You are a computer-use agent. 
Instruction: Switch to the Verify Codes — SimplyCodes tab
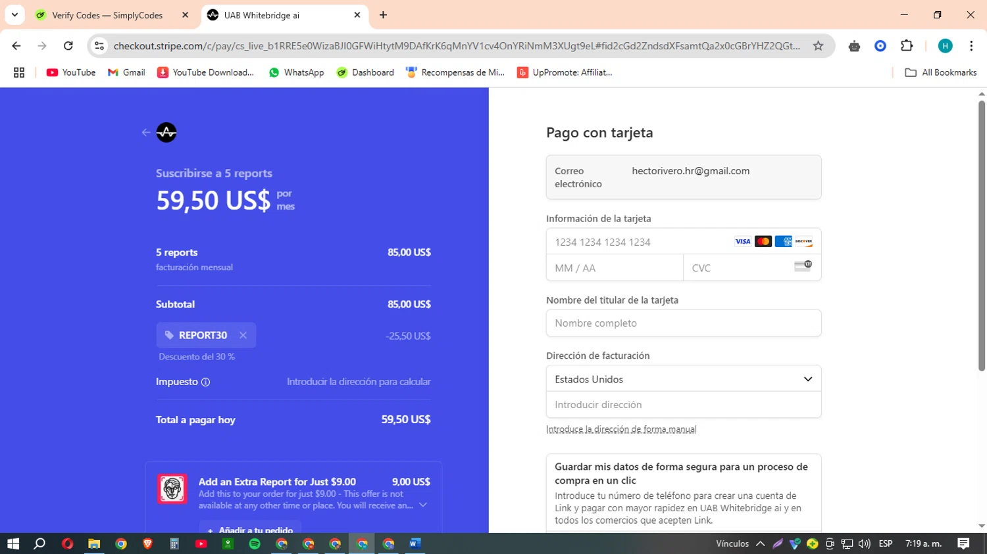[107, 15]
